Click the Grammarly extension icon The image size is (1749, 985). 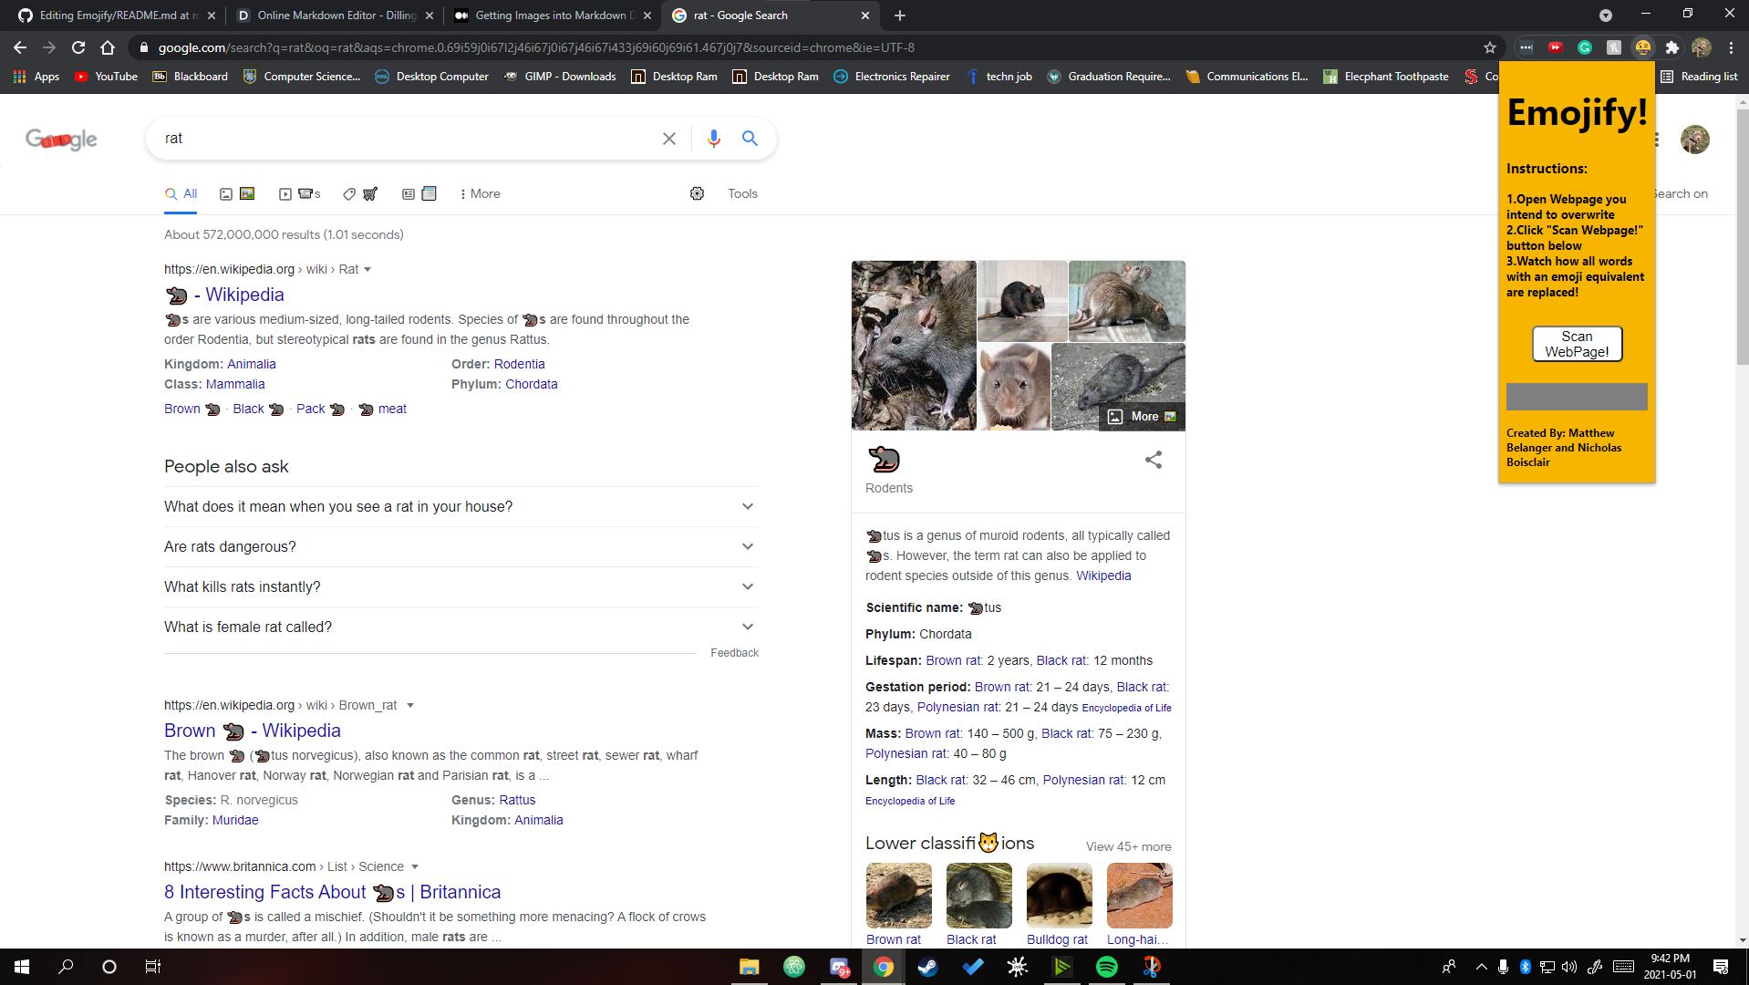click(1585, 47)
